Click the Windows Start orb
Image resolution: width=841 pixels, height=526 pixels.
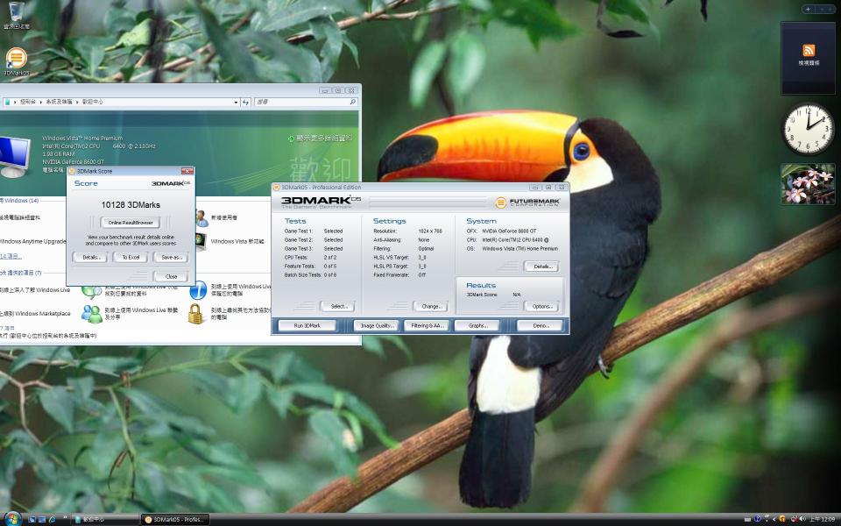11,518
